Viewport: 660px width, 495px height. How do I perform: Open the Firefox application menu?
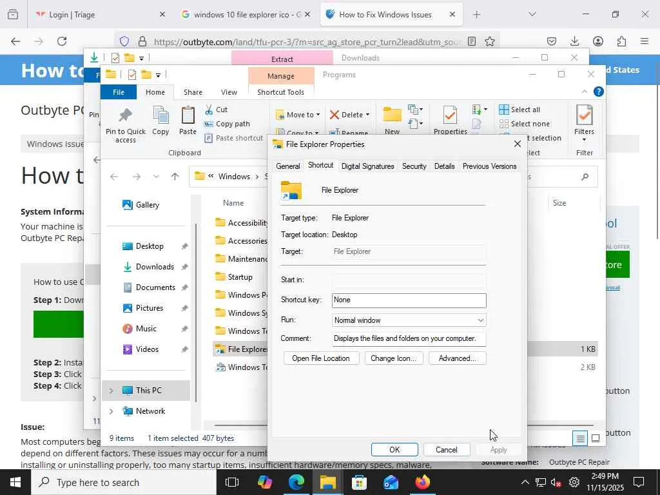(644, 41)
